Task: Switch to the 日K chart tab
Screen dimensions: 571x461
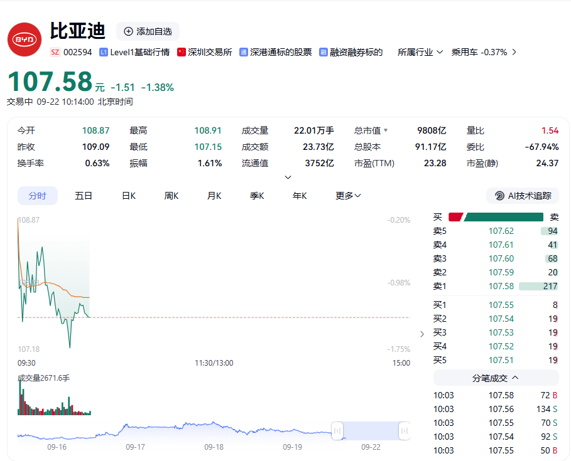Action: tap(129, 196)
